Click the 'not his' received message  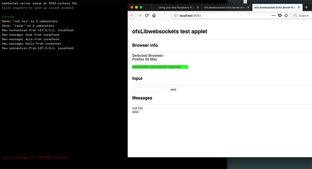137,108
